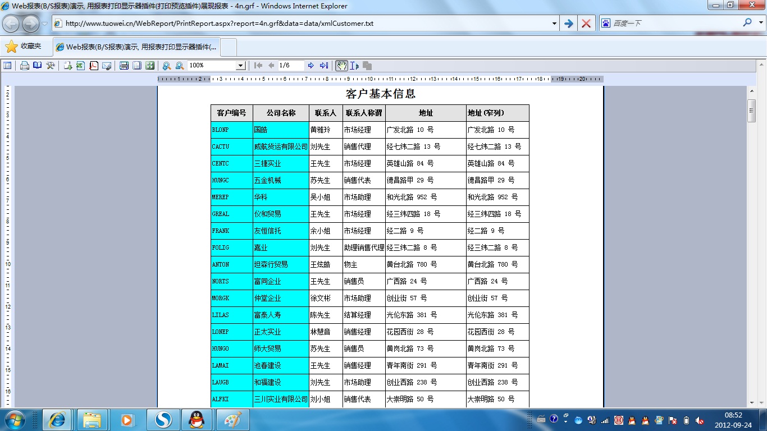This screenshot has width=767, height=431.
Task: Export report as PDF document
Action: [x=94, y=66]
